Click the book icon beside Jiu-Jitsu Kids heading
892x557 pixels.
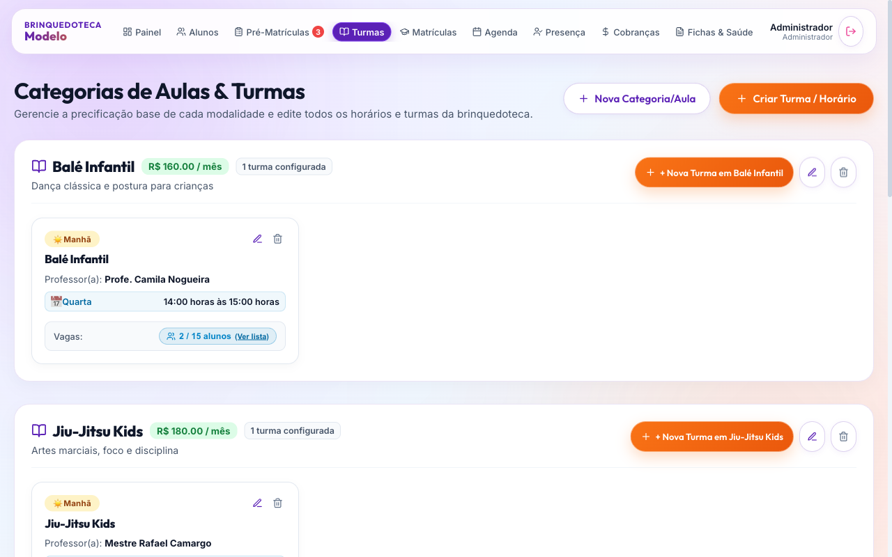[x=39, y=430]
